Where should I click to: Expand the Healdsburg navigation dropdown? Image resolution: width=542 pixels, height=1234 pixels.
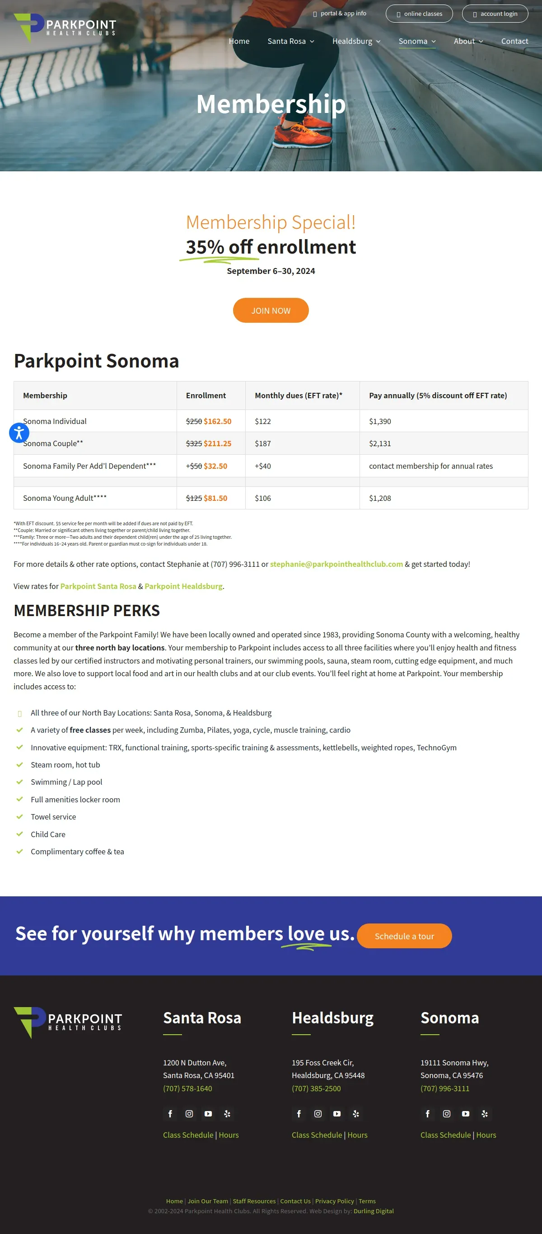[356, 41]
